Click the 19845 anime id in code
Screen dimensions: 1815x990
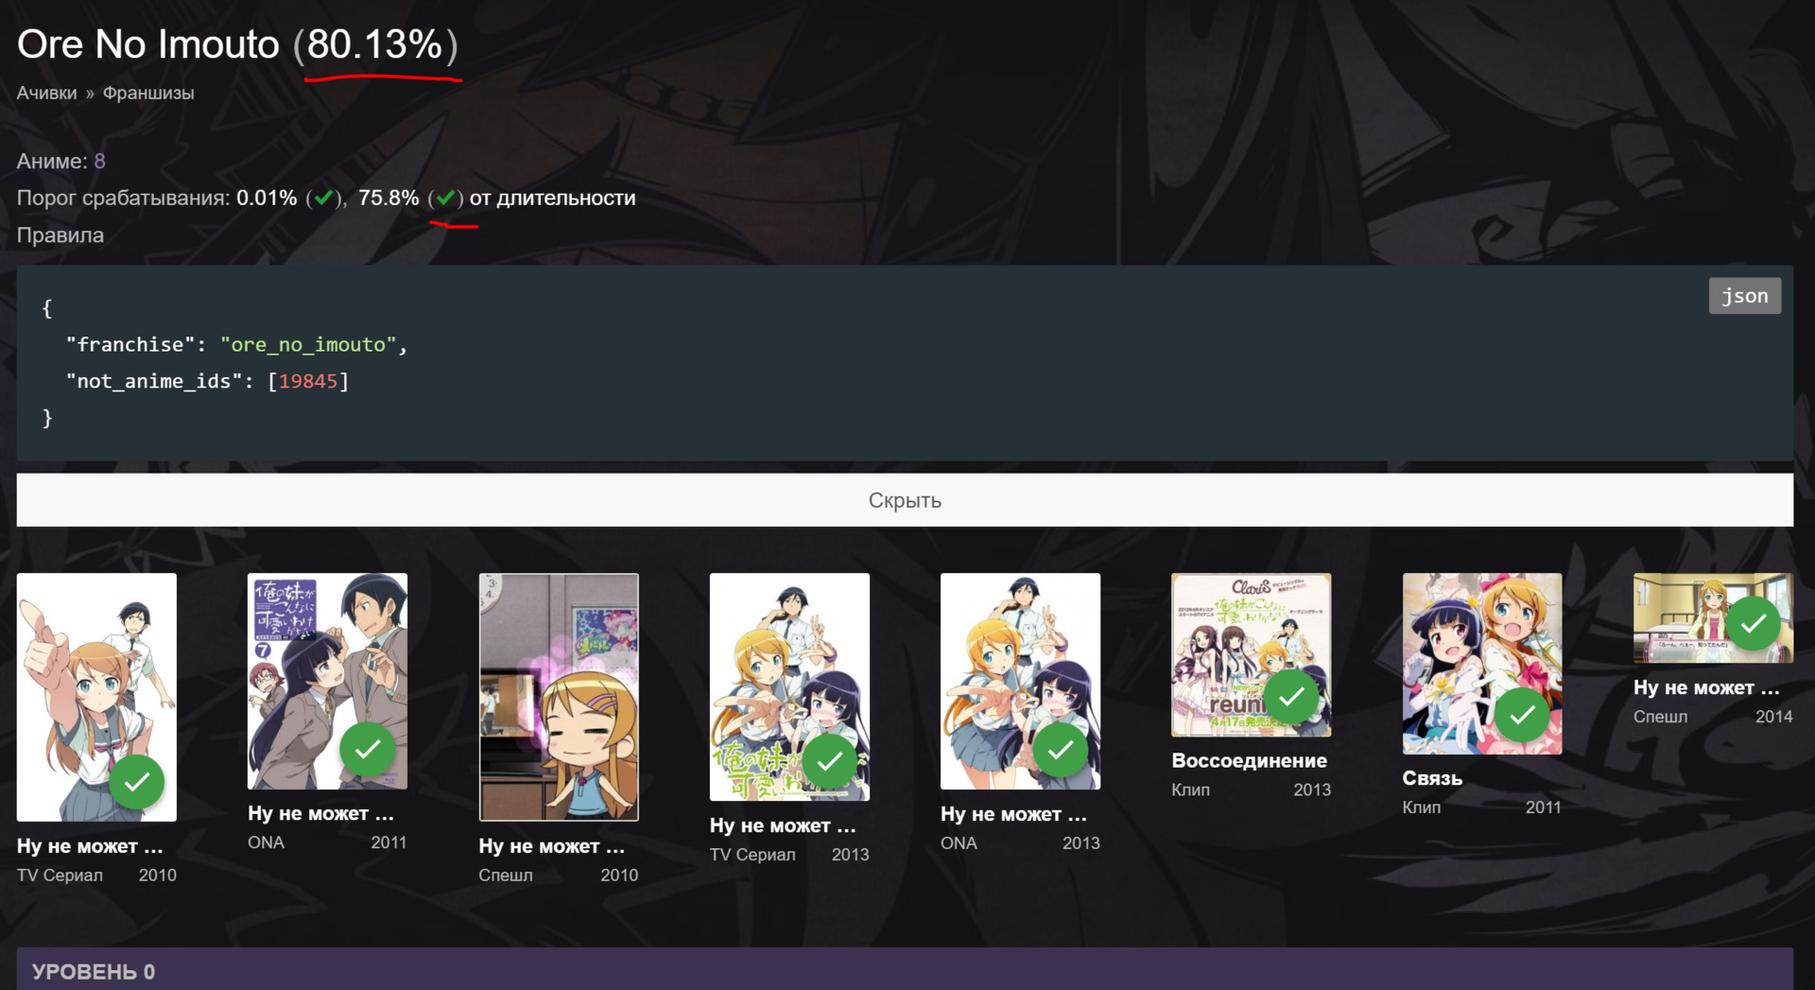pyautogui.click(x=308, y=381)
